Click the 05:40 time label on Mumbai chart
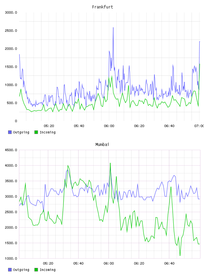Image resolution: width=205 pixels, height=275 pixels. point(78,264)
